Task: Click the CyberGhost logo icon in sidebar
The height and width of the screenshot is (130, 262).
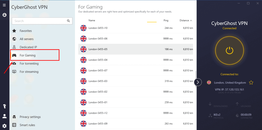Action: pyautogui.click(x=4, y=15)
